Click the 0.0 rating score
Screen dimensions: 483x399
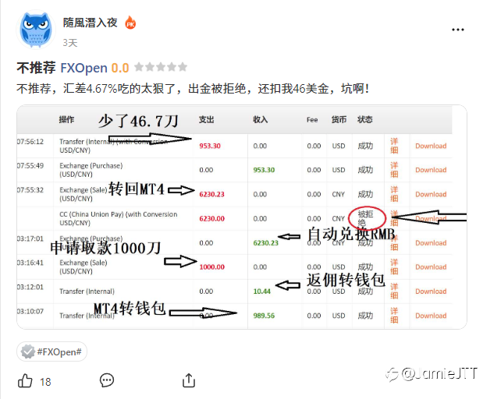120,68
